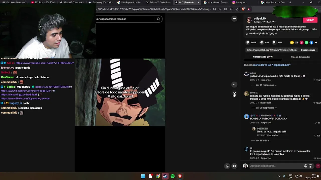Open the Brave Shields lion icon
Screen dimensions: 321x180
coord(243,9)
